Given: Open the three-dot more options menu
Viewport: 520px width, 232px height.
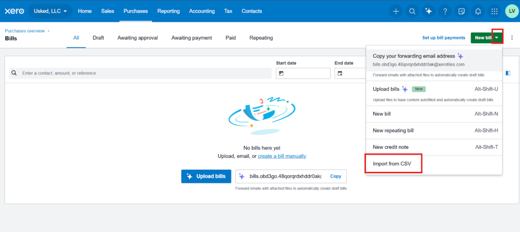Looking at the screenshot, I should (512, 37).
